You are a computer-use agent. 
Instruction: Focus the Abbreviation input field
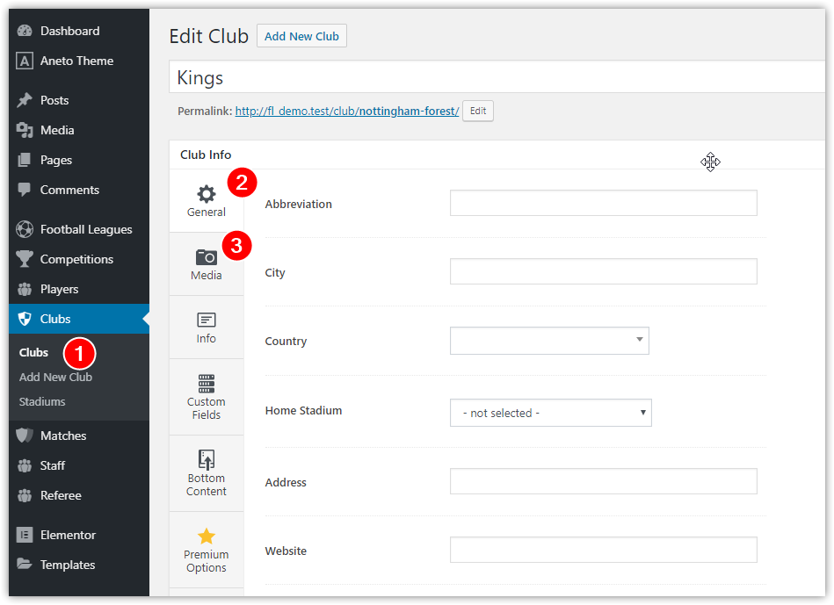pos(603,203)
